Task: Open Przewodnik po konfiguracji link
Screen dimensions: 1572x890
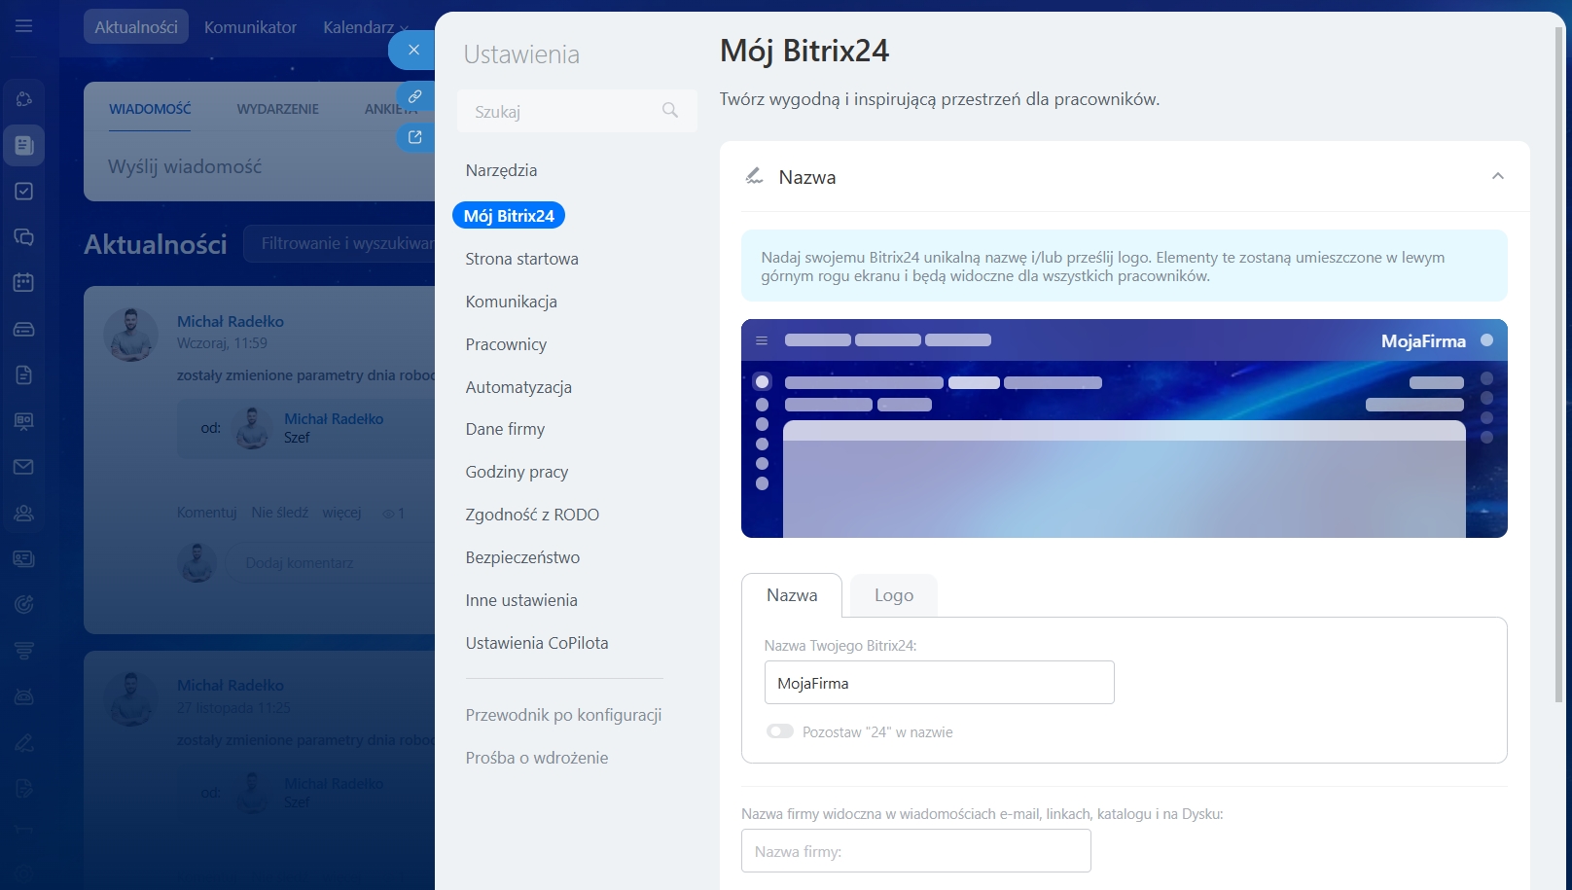Action: [x=563, y=715]
